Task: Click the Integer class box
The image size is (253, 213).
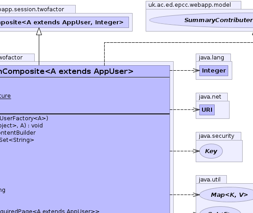Action: [x=214, y=71]
